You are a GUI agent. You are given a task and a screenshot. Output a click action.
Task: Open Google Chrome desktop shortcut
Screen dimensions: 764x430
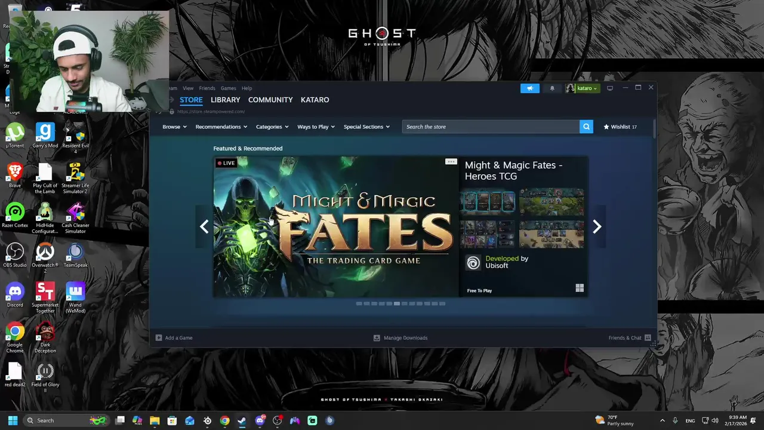[x=15, y=337]
